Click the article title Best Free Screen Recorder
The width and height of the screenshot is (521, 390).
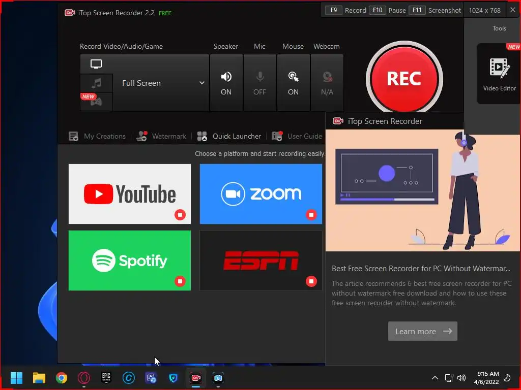tap(421, 268)
